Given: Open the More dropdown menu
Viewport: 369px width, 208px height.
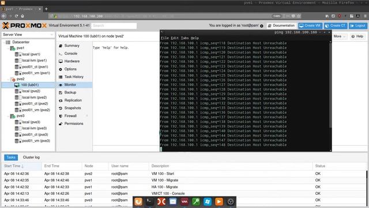Looking at the screenshot, I should (x=339, y=36).
